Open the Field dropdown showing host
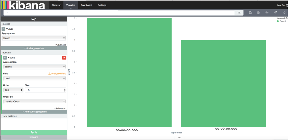This screenshot has width=288, height=140. [34, 78]
